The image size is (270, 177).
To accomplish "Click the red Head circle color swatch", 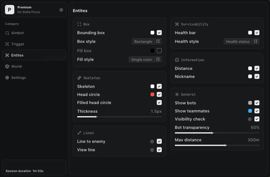I will (x=152, y=94).
